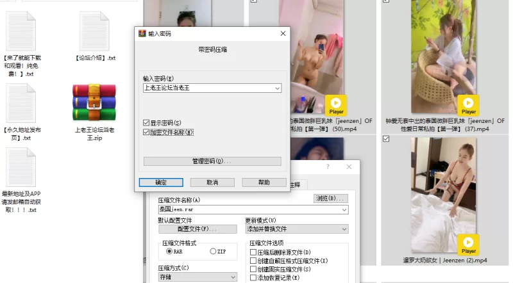Click Player badge on the (50).mp4 thumbnail

click(x=336, y=106)
